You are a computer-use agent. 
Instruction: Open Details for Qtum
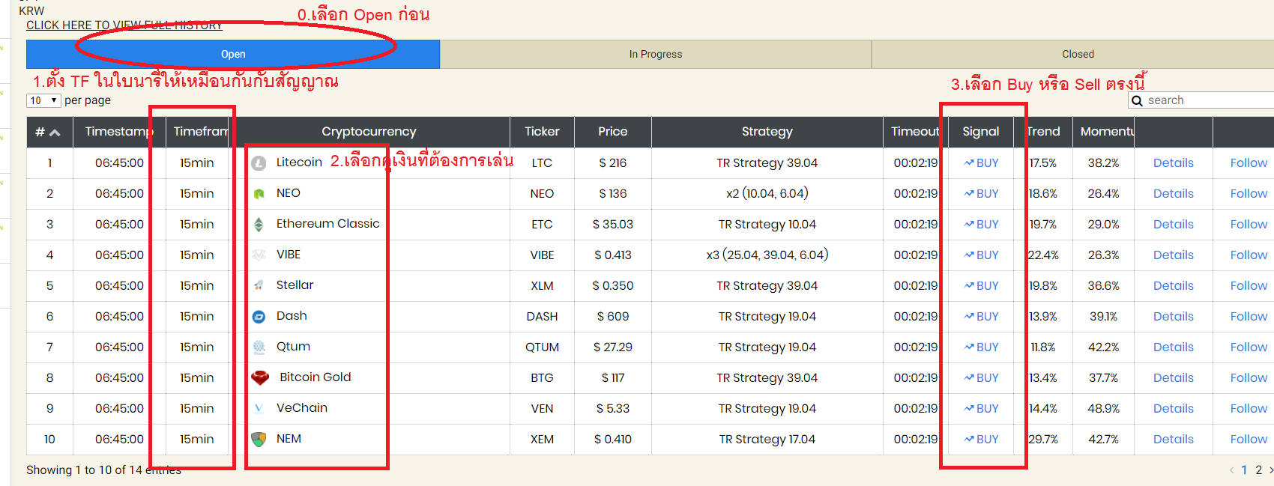point(1174,347)
